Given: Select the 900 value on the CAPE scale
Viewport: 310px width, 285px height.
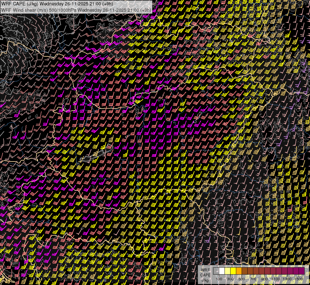Looking at the screenshot, I should click(x=264, y=279).
